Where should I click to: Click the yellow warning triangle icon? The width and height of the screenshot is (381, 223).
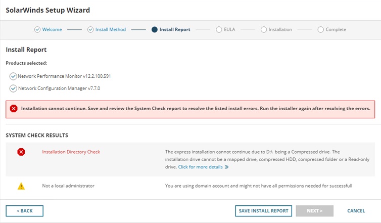[21, 186]
